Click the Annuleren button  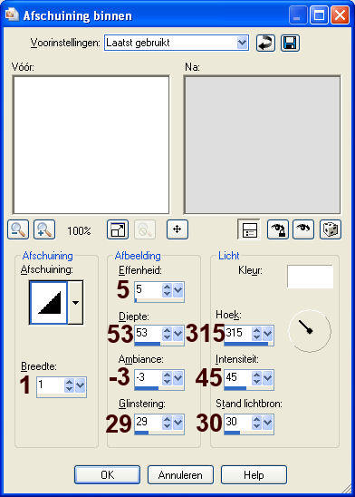tap(180, 475)
